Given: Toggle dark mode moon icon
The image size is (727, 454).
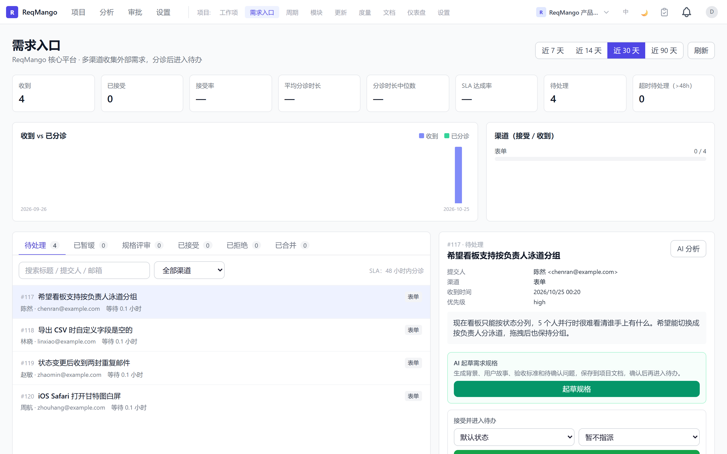Looking at the screenshot, I should click(644, 13).
